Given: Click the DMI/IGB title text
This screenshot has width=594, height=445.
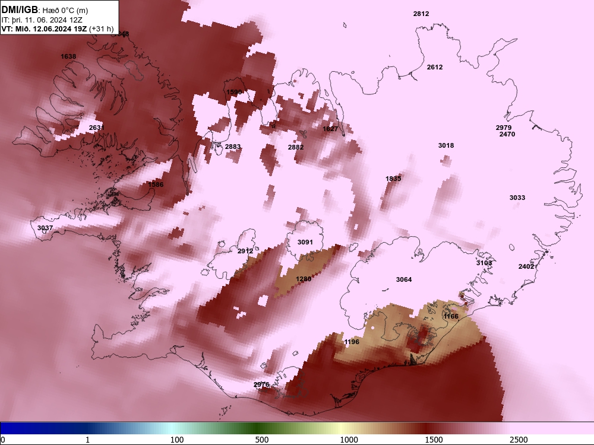Looking at the screenshot, I should click(x=20, y=10).
